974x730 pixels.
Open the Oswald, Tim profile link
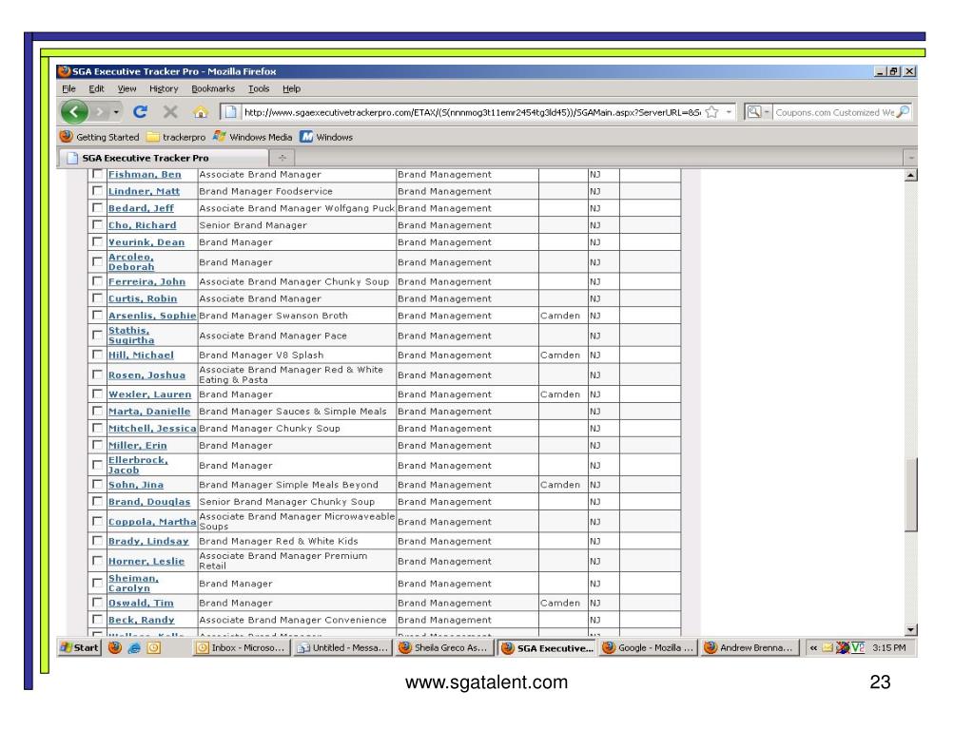[x=141, y=603]
